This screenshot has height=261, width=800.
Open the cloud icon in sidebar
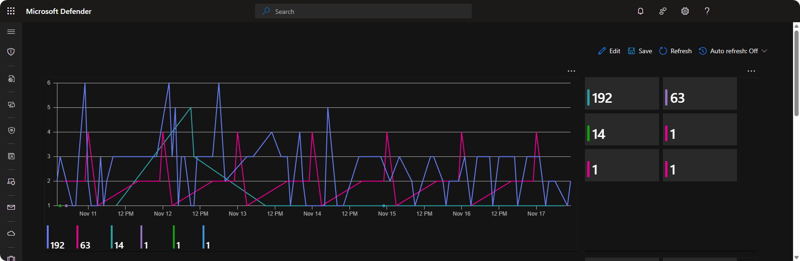(11, 233)
